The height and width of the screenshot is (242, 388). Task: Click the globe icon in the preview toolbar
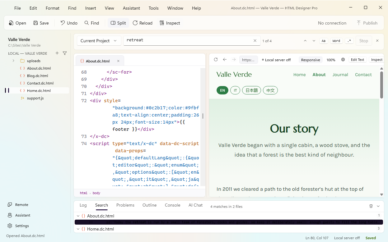tap(343, 60)
